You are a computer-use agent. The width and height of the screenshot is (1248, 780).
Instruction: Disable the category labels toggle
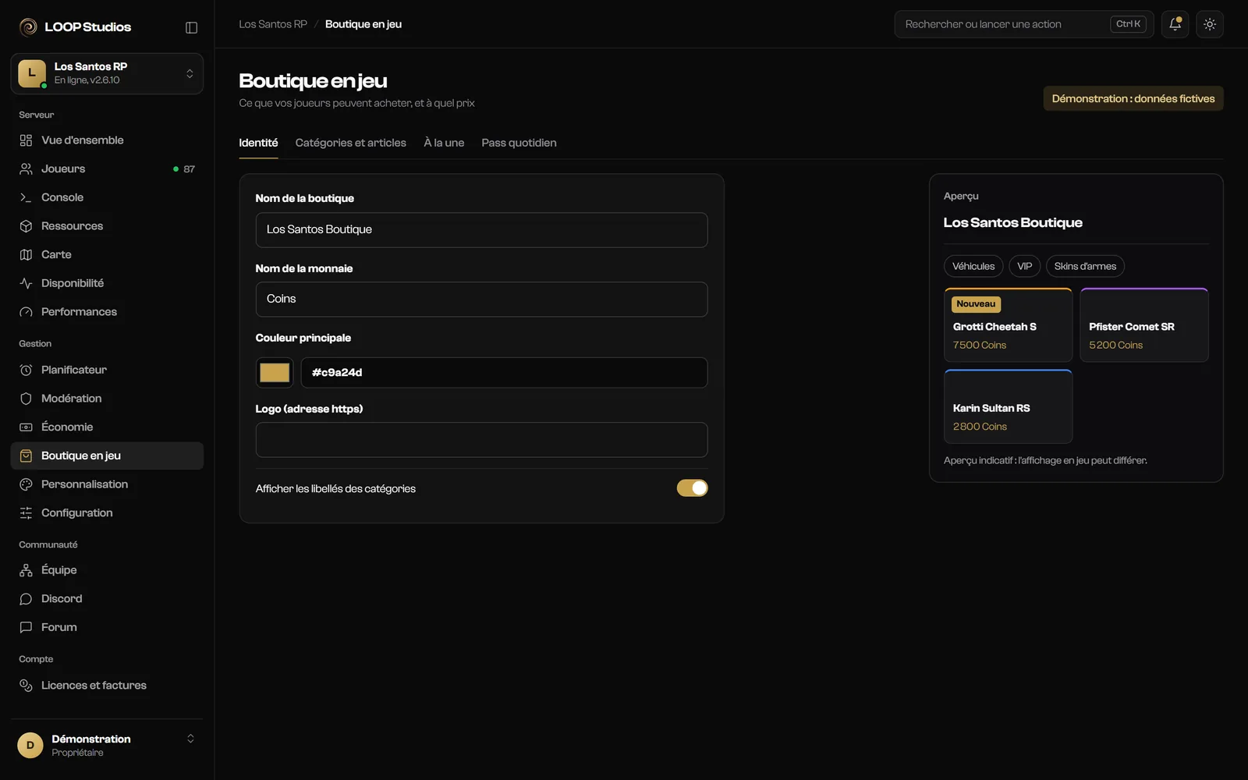(692, 488)
